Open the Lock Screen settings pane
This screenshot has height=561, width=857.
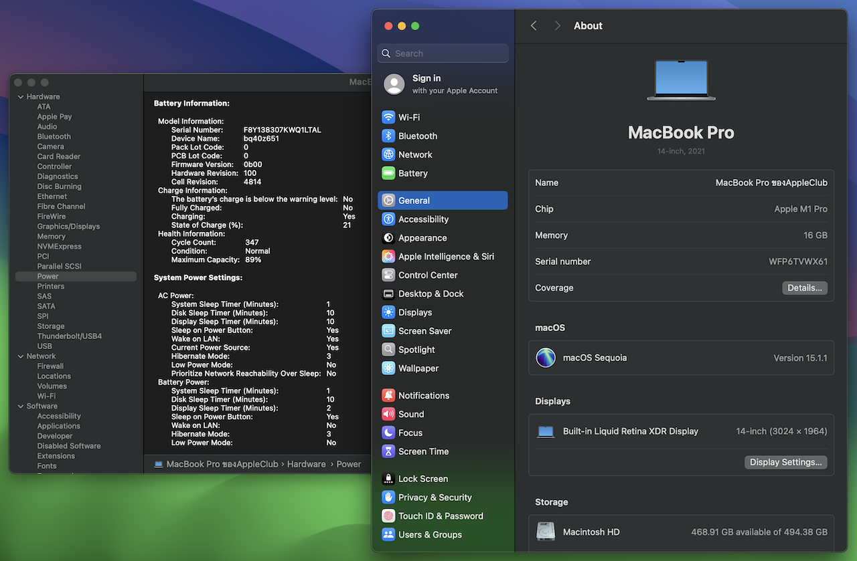(x=443, y=479)
